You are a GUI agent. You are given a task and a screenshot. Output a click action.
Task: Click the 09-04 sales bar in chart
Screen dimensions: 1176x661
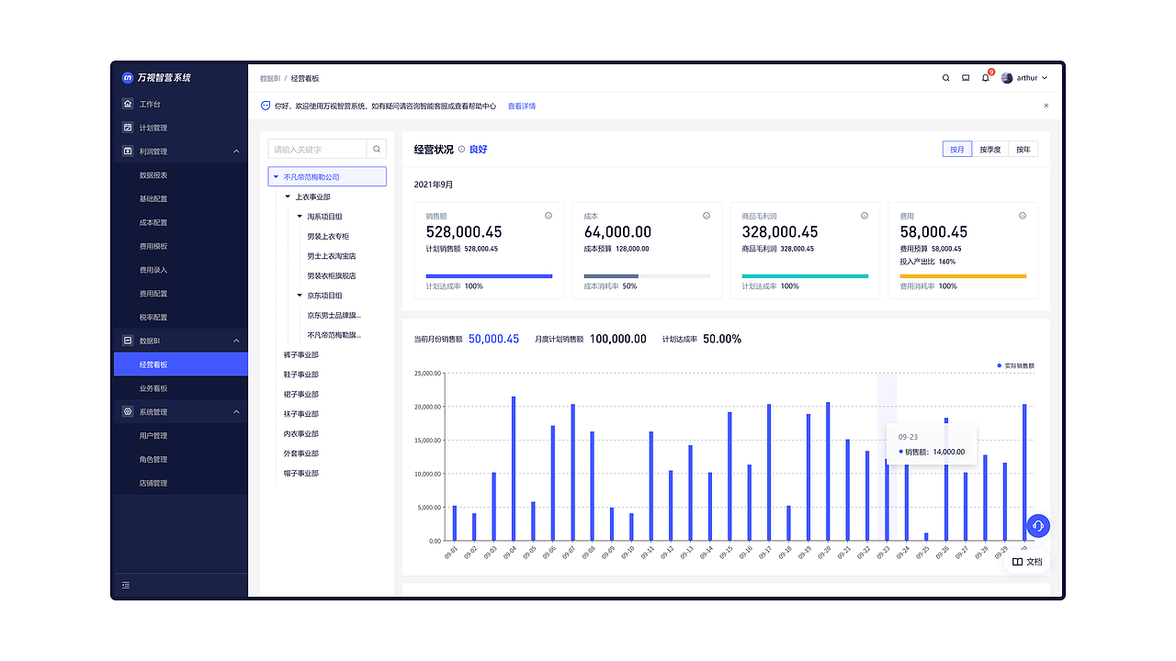514,468
